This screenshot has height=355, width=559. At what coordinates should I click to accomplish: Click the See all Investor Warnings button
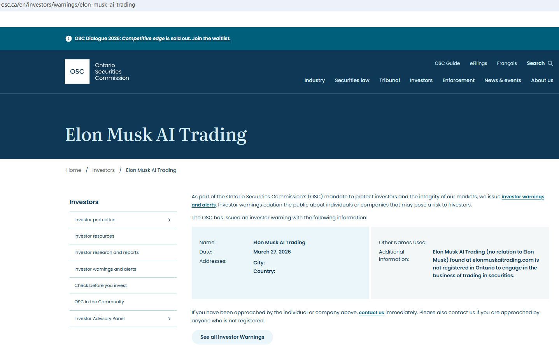click(232, 337)
